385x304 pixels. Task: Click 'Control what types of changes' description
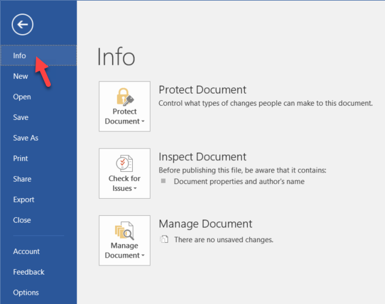click(x=266, y=103)
